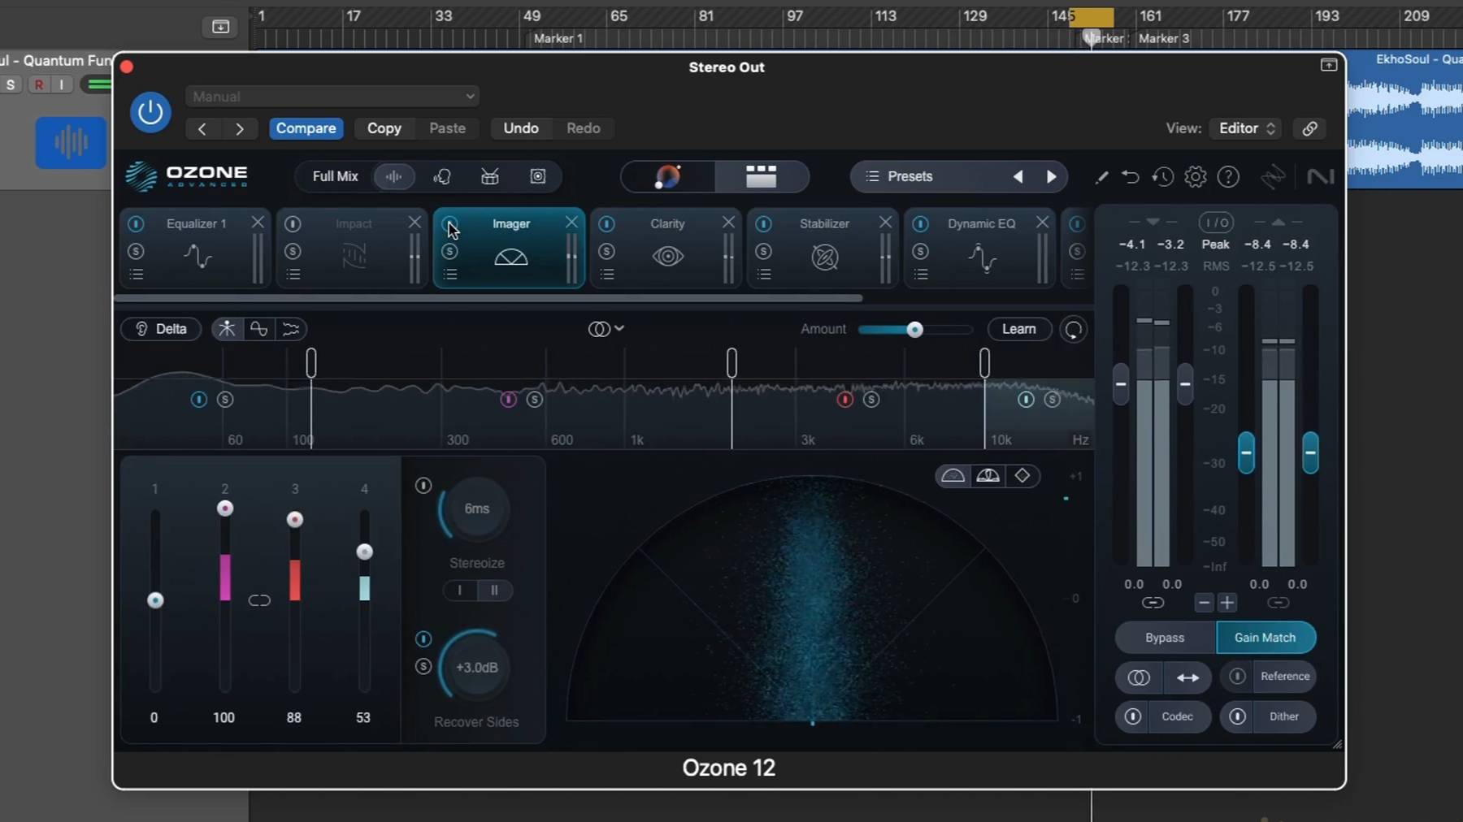Select the Stabilizer module icon
Image resolution: width=1463 pixels, height=822 pixels.
824,257
